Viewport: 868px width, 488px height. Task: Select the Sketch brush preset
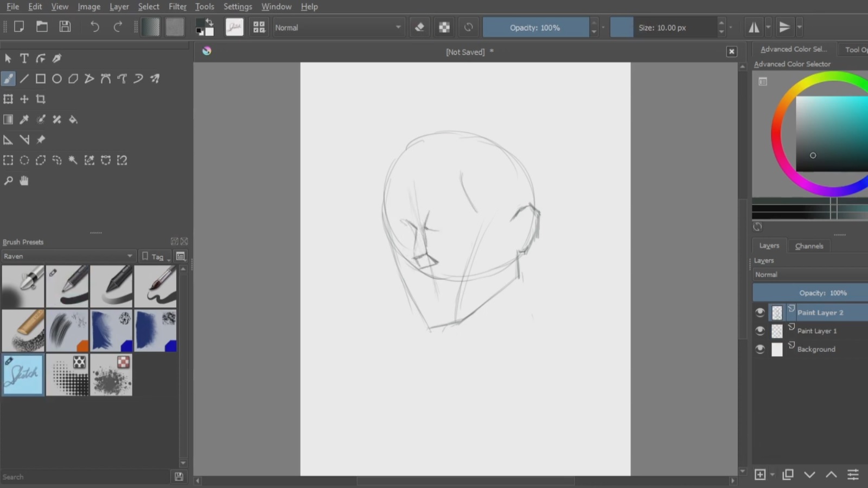(23, 375)
